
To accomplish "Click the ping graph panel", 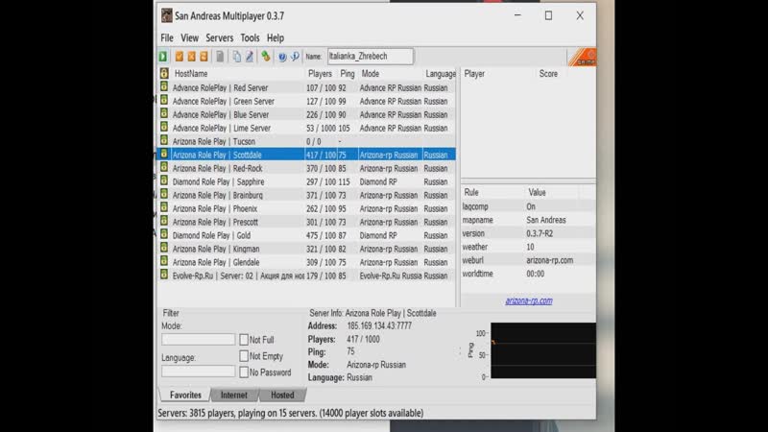I will 543,350.
